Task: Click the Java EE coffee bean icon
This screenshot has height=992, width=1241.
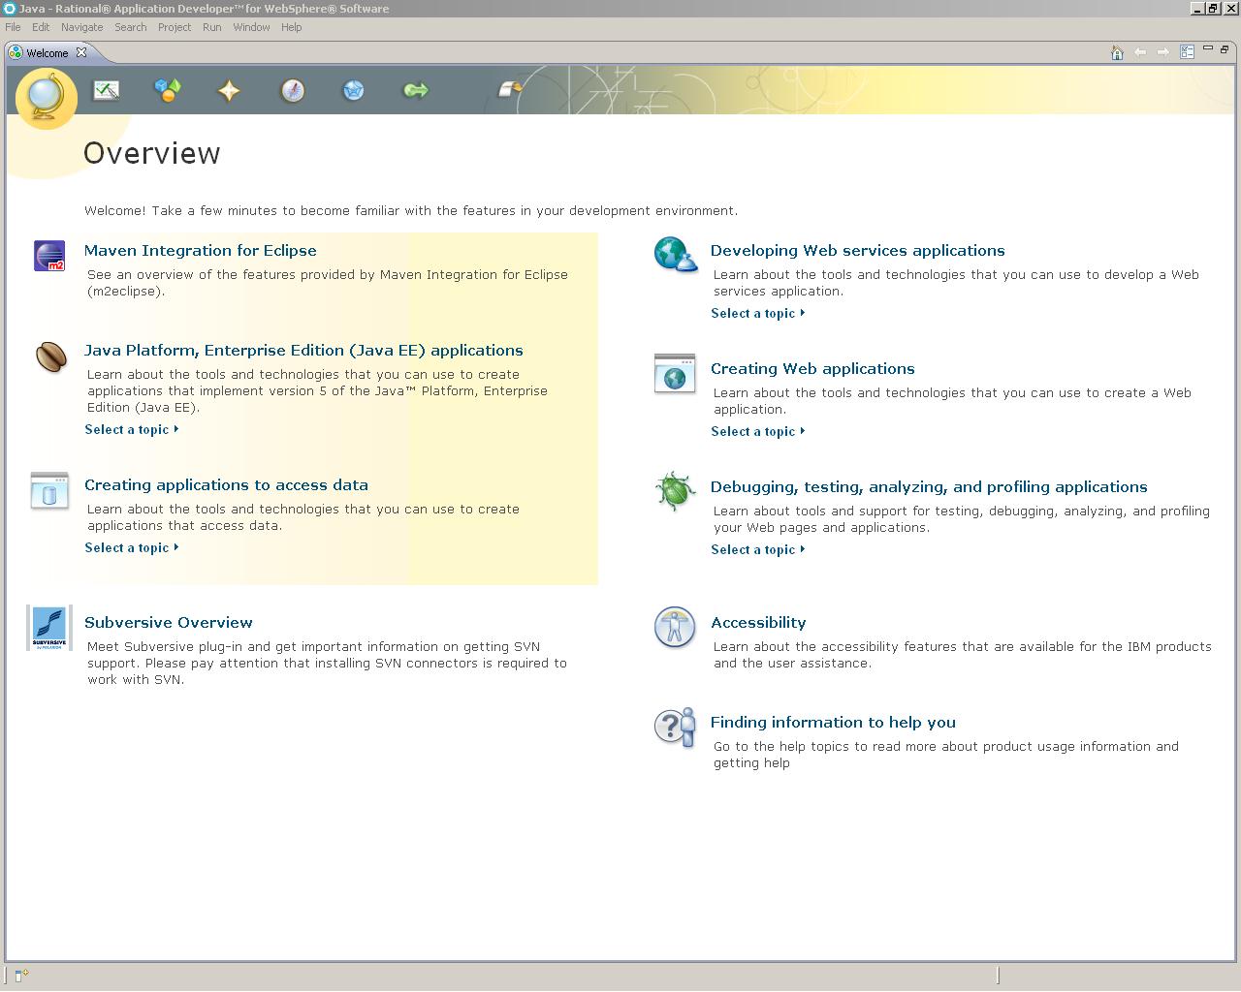Action: coord(50,356)
